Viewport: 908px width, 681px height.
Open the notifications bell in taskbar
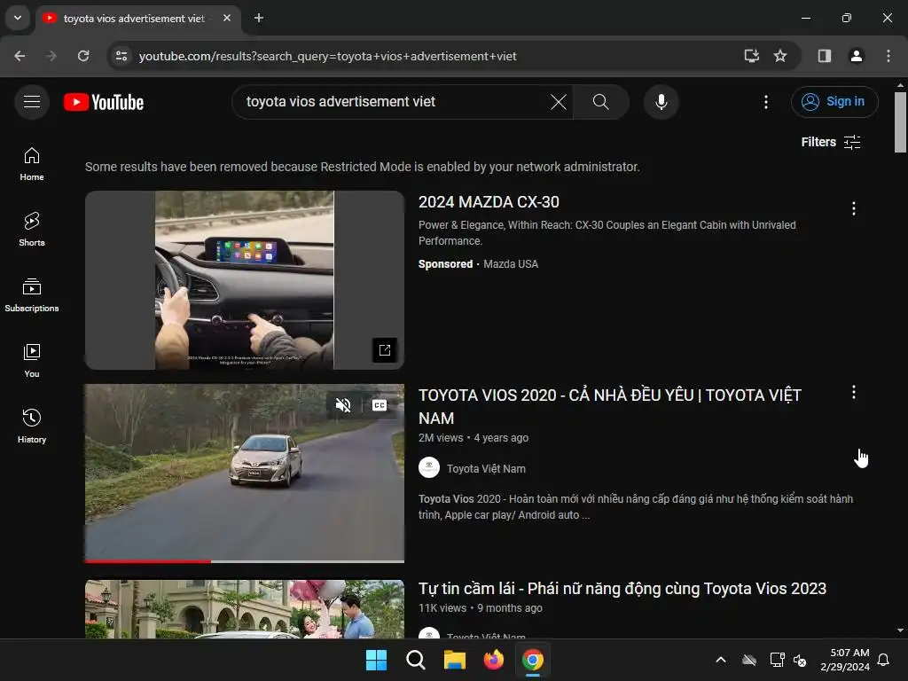click(884, 660)
